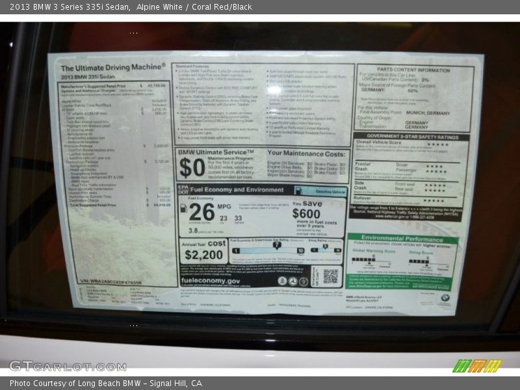Click the 'Alpine White / Coral Red/Black' title text

194,7
